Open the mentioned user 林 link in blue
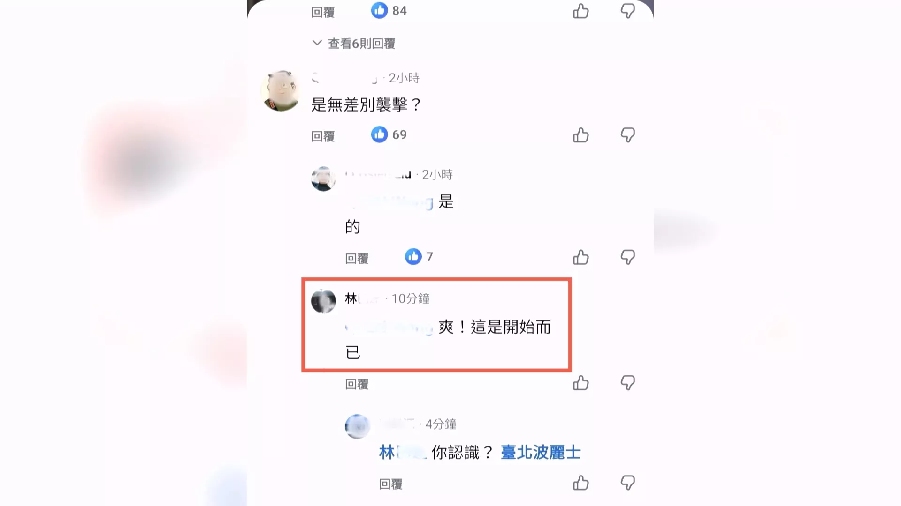Viewport: 901px width, 506px height. [x=403, y=453]
